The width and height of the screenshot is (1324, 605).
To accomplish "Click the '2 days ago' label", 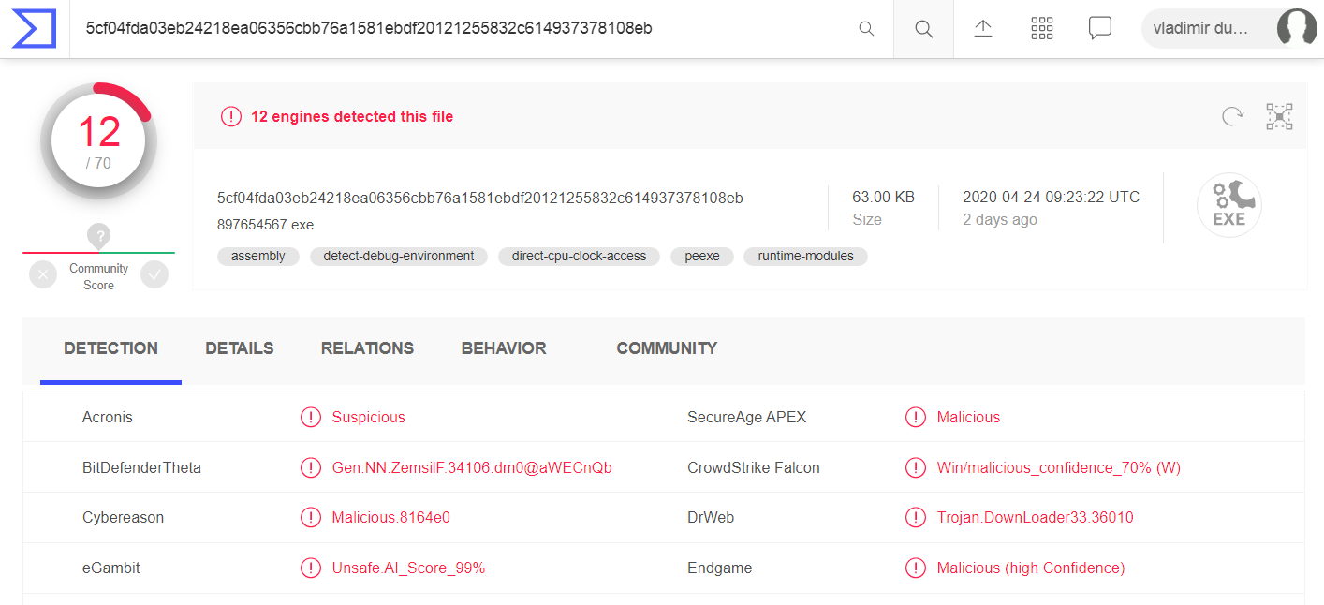I will (1000, 220).
